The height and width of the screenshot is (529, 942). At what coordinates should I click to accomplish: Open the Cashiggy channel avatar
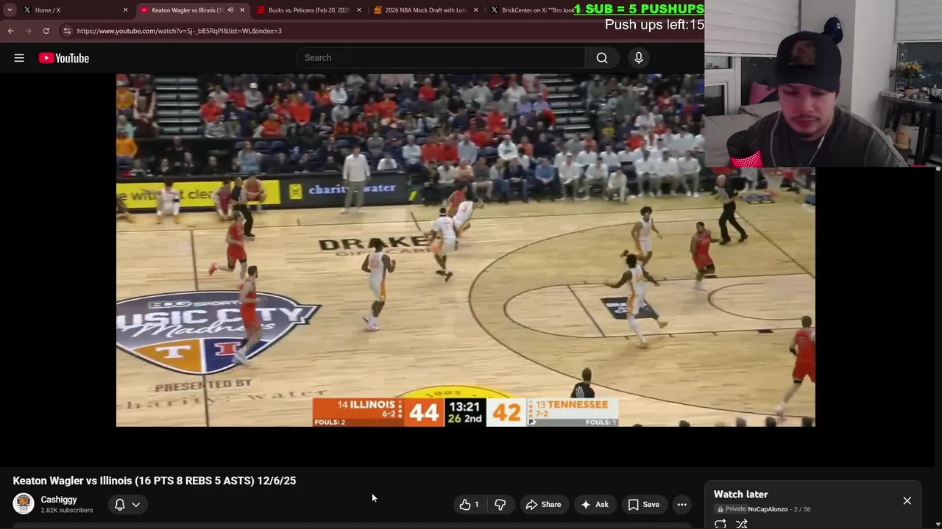24,504
